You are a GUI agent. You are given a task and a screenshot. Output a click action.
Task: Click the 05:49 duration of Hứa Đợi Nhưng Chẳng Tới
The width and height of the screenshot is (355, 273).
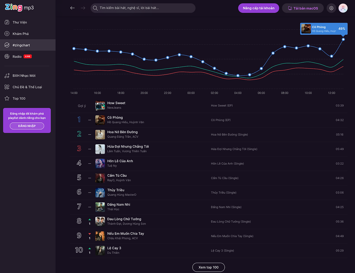point(340,149)
